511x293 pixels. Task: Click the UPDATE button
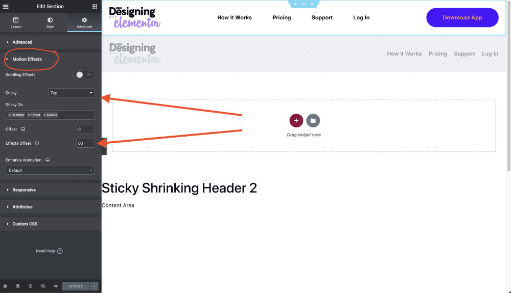tap(76, 286)
